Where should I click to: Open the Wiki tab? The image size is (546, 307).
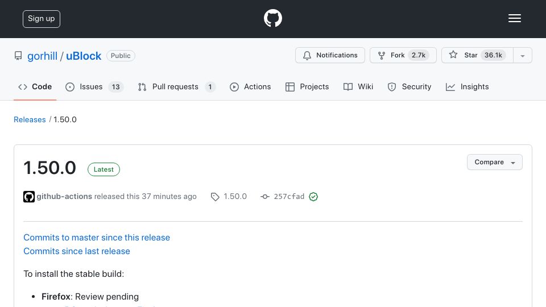tap(358, 86)
